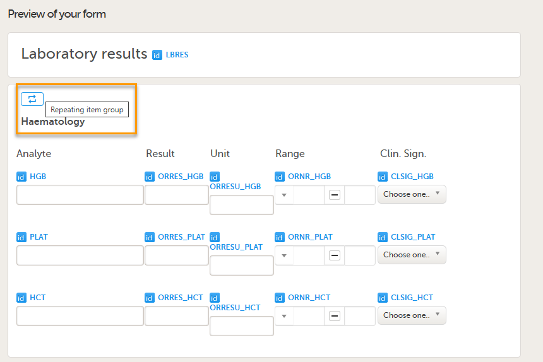Open the Choose one dropdown for CLSIG_HGB
Image resolution: width=543 pixels, height=362 pixels.
[412, 194]
